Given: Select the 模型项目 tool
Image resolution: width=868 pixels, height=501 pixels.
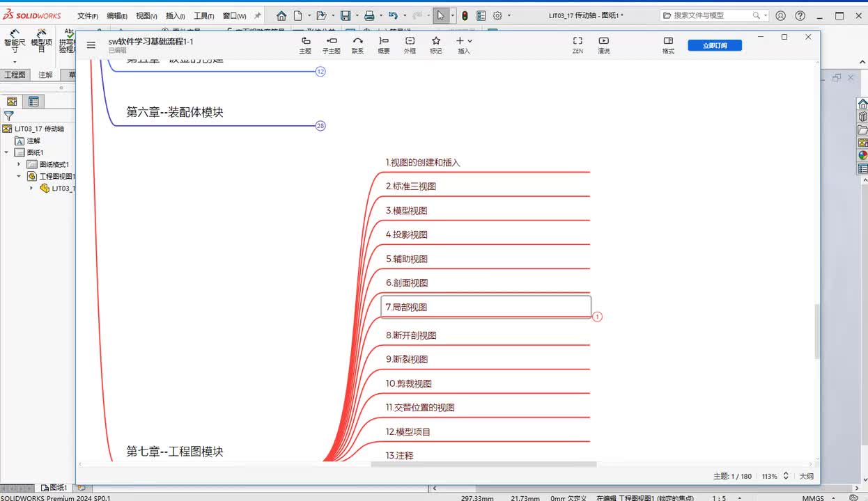Looking at the screenshot, I should point(42,42).
